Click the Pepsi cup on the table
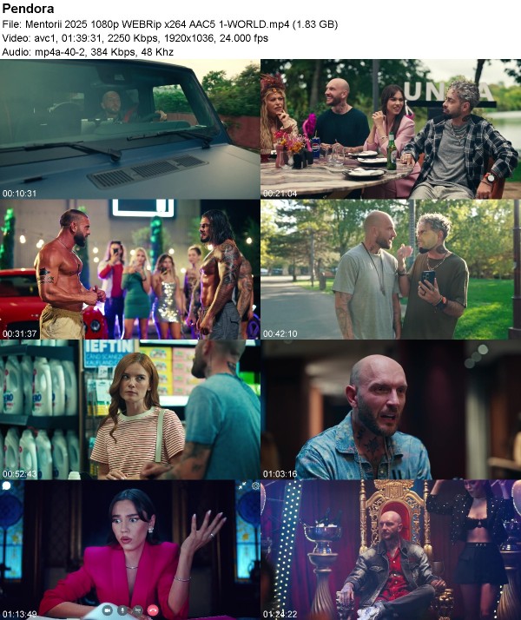 pos(315,148)
